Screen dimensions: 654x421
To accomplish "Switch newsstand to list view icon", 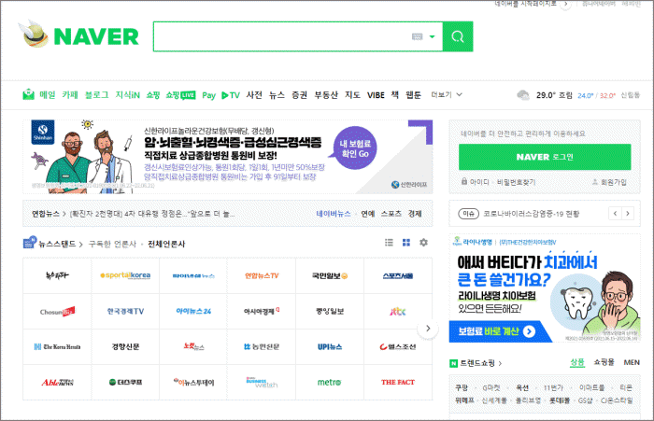I will click(x=389, y=242).
